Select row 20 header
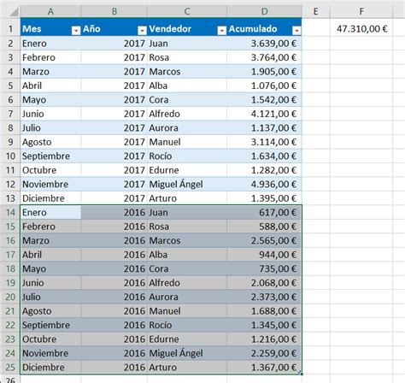The width and height of the screenshot is (405, 383). point(10,297)
